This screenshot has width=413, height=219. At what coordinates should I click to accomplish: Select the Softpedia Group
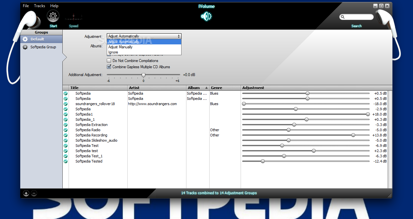click(x=41, y=47)
